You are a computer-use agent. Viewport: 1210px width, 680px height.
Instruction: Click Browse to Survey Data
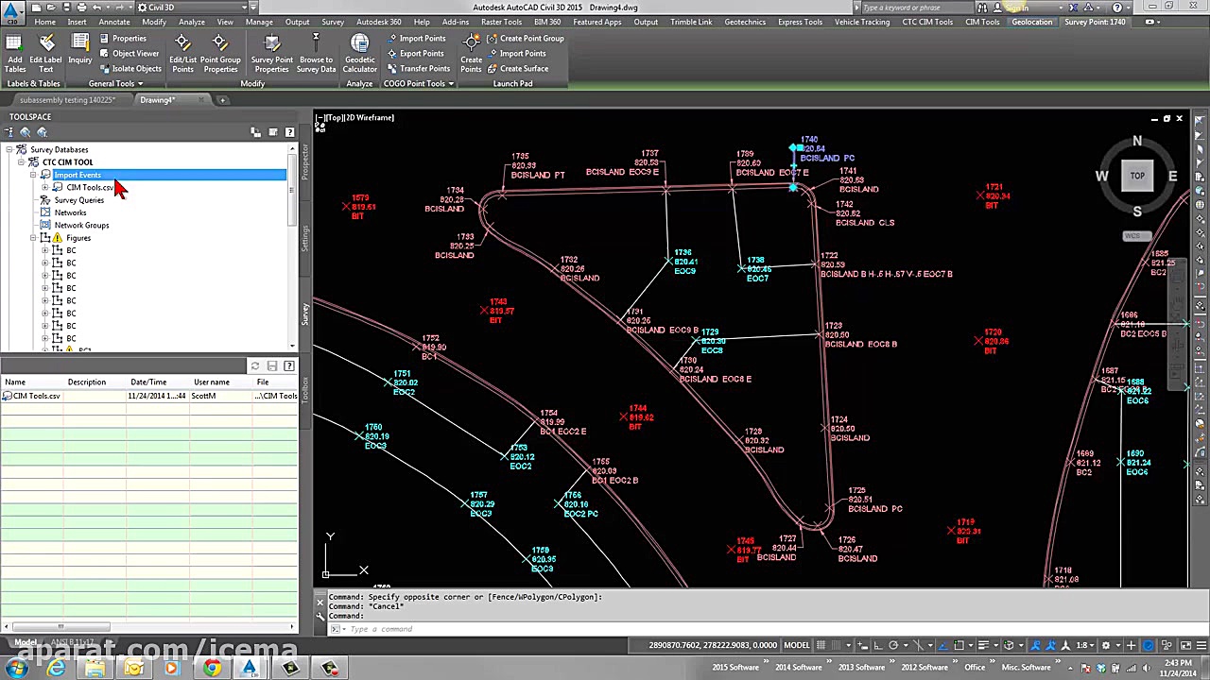[x=316, y=53]
